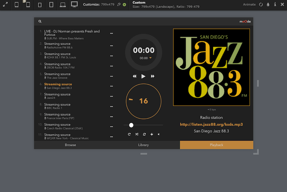Click the Radio station label
Screen dimensions: 287x192
coord(211,118)
